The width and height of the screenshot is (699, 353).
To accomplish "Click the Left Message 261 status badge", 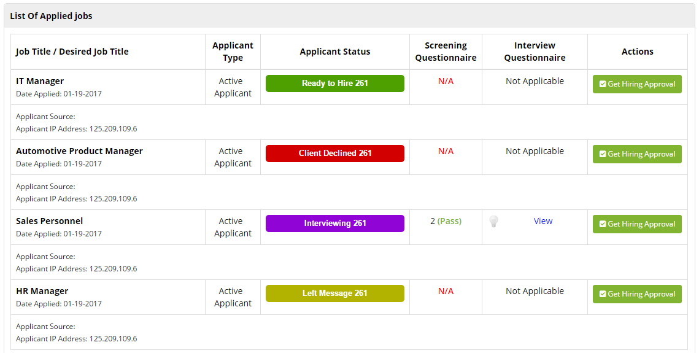I will [335, 293].
